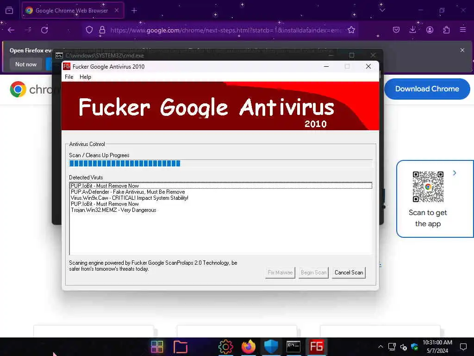Maximize the cmd.exe window
The image size is (474, 356).
click(x=352, y=56)
